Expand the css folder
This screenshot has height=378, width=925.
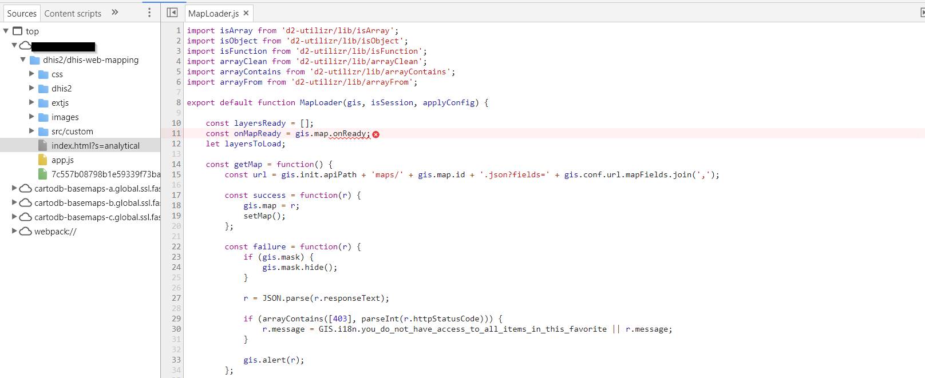[x=31, y=74]
